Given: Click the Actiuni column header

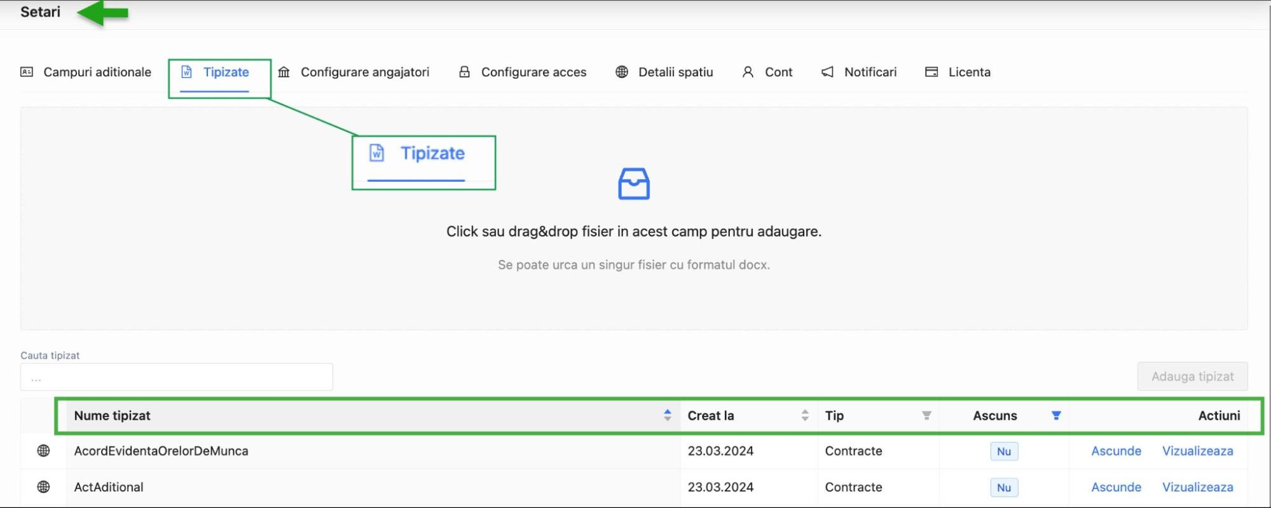Looking at the screenshot, I should coord(1219,415).
